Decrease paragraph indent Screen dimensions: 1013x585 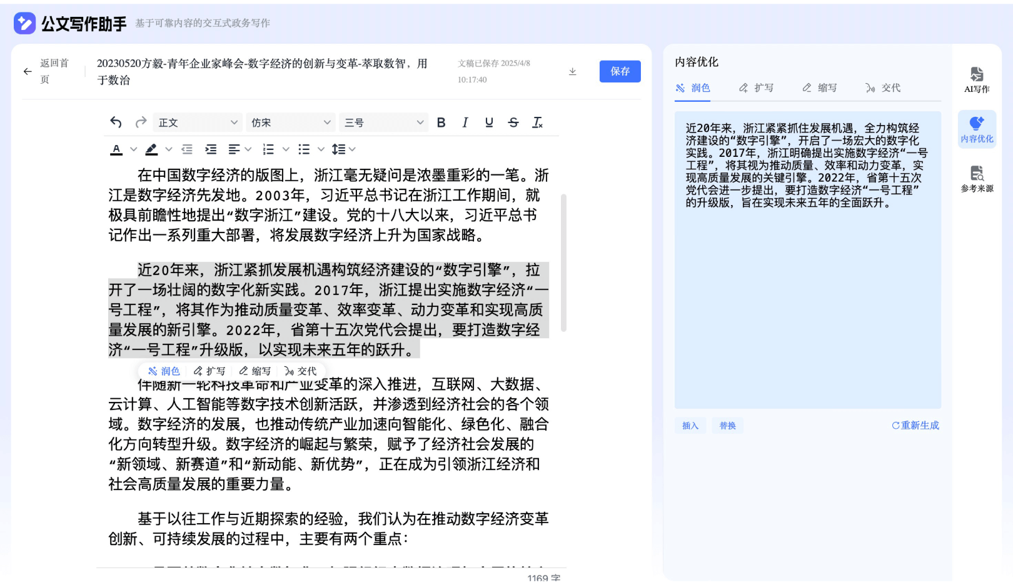[187, 149]
